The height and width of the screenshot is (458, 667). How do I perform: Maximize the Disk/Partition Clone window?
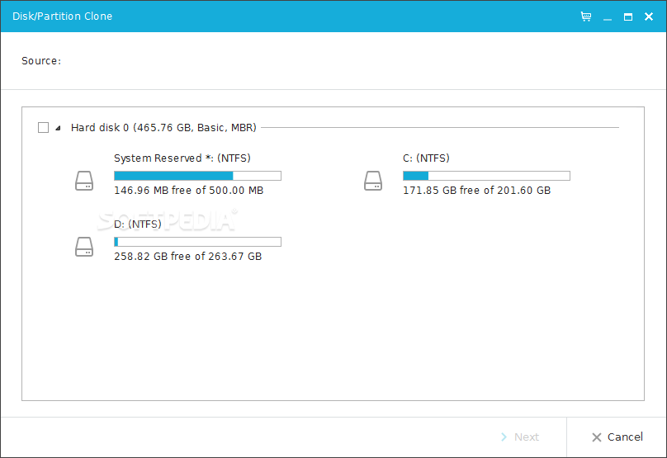pos(628,17)
